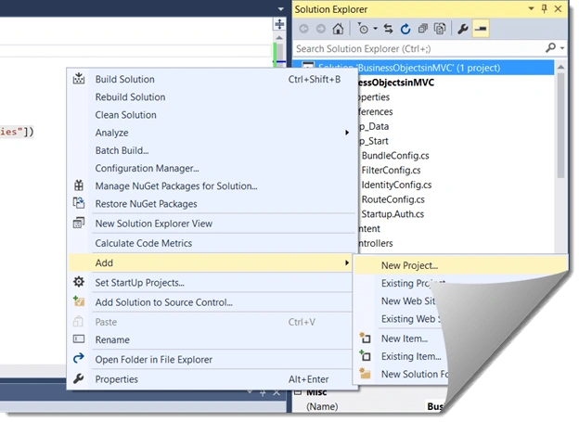
Task: Click the Manage NuGet Packages icon
Action: click(x=79, y=185)
